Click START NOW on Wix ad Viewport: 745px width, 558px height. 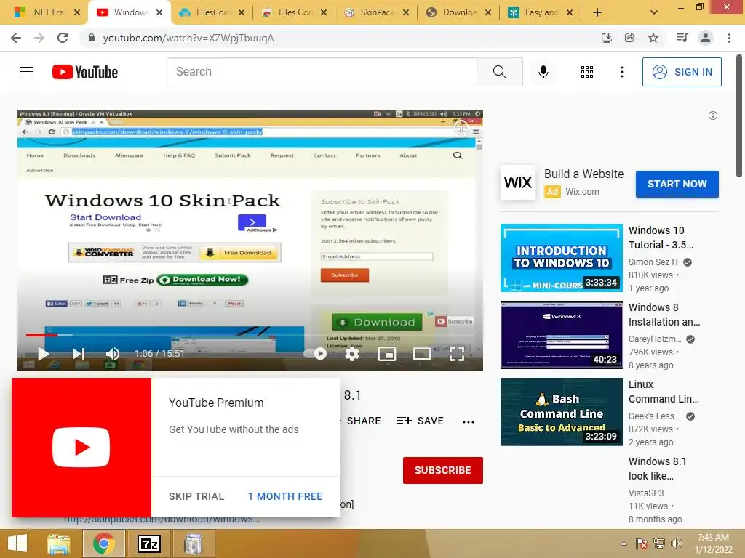tap(677, 184)
